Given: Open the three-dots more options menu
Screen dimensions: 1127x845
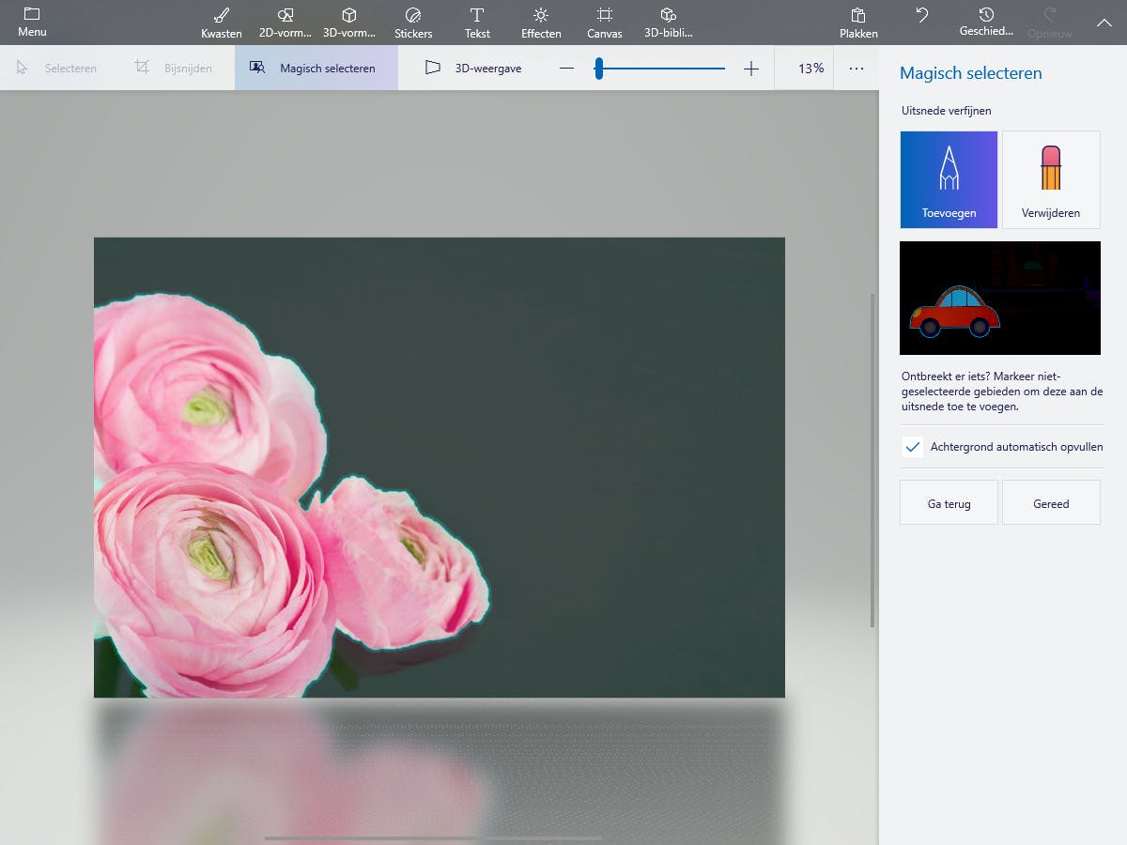Looking at the screenshot, I should coord(856,69).
